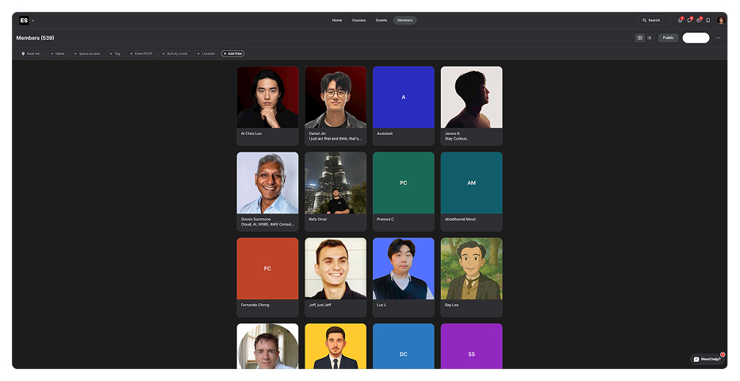Expand the community switcher chevron
Viewport: 740px width, 381px height.
(x=33, y=21)
